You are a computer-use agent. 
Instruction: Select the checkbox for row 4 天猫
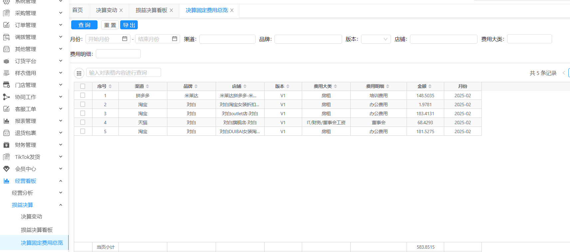(83, 122)
